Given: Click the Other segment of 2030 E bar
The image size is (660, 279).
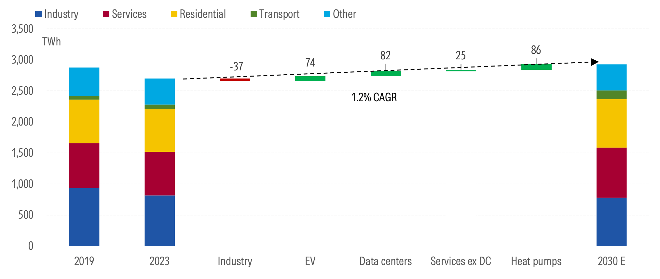Looking at the screenshot, I should coord(612,77).
